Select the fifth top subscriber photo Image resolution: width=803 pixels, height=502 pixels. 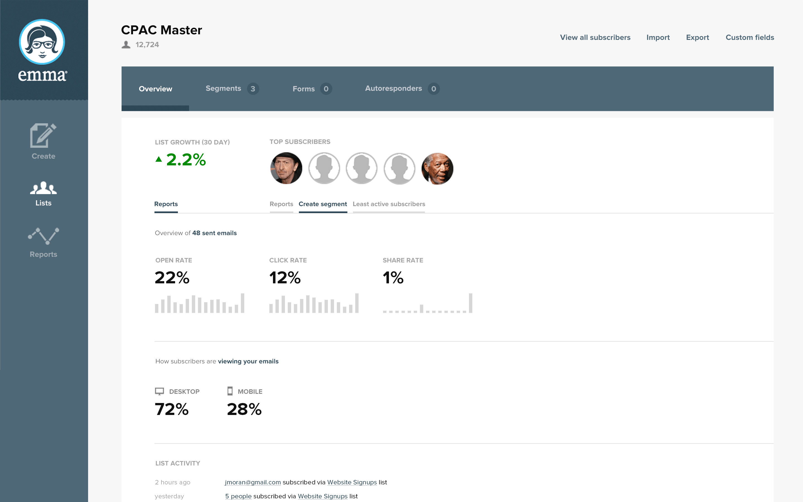437,168
